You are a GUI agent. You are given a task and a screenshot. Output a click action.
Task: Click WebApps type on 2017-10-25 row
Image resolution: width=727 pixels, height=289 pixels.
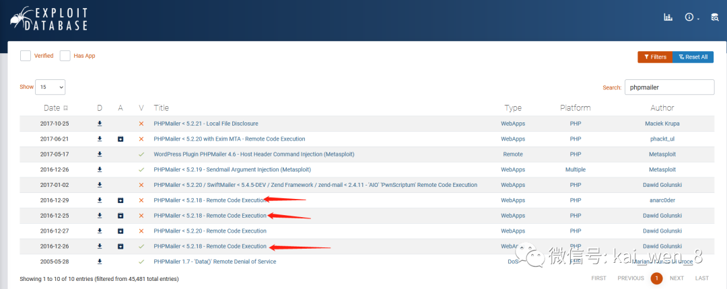(513, 124)
